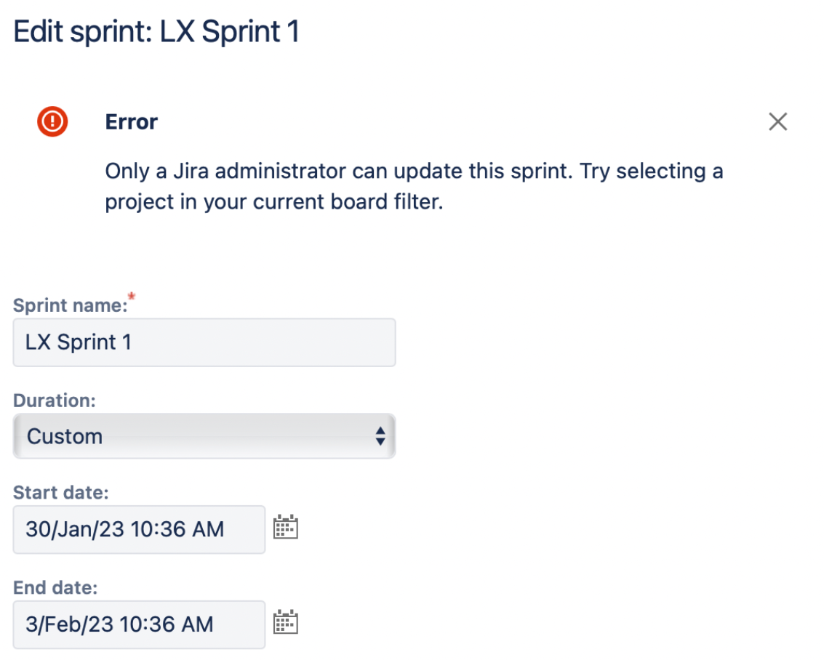Click into the End date input field
Viewport: 824px width, 660px height.
click(139, 625)
